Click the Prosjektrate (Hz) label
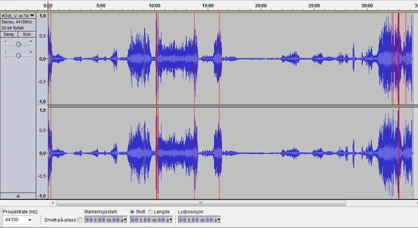This screenshot has width=418, height=228. [x=20, y=212]
